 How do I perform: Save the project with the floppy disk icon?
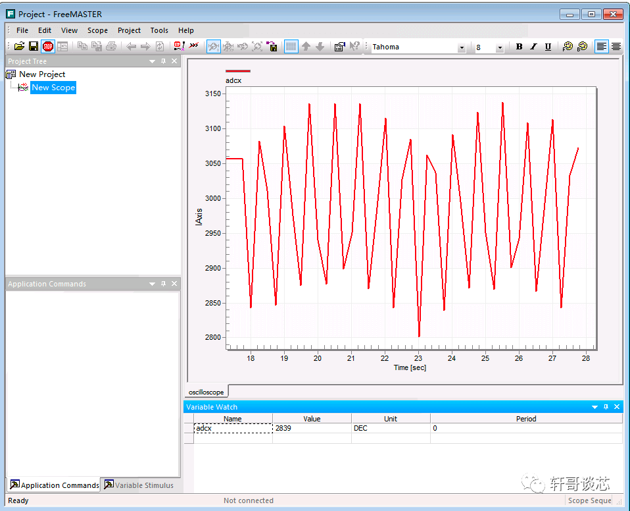33,47
